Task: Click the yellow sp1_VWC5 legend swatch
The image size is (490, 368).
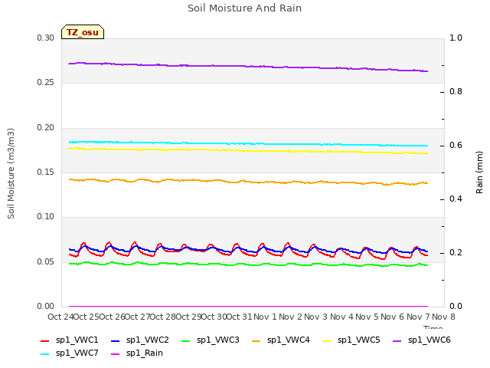Action: [327, 340]
